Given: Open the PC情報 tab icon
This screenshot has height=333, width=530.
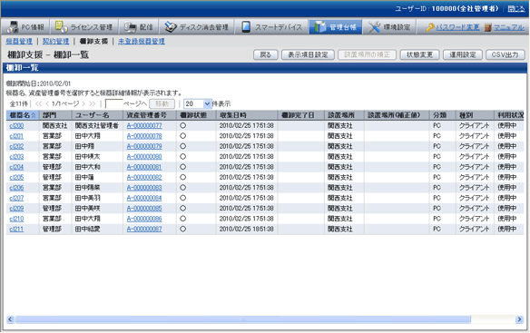Looking at the screenshot, I should coord(13,27).
